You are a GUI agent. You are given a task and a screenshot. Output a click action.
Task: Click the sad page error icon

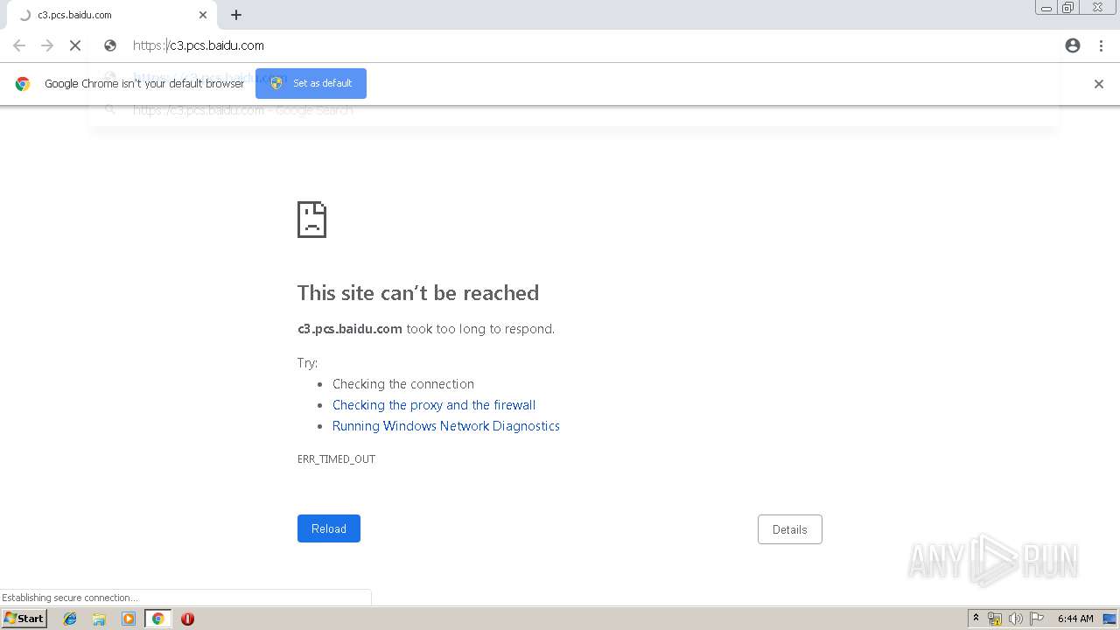pos(311,220)
